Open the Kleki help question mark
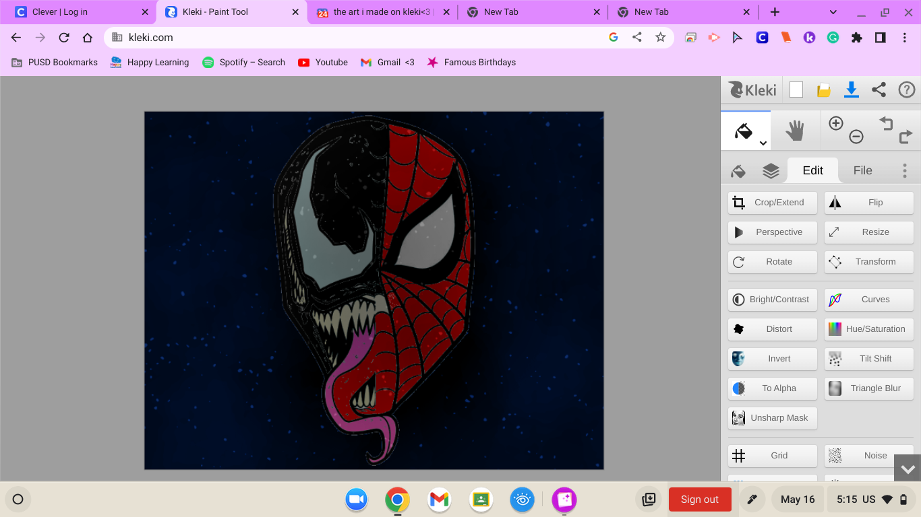The width and height of the screenshot is (921, 517). point(907,90)
